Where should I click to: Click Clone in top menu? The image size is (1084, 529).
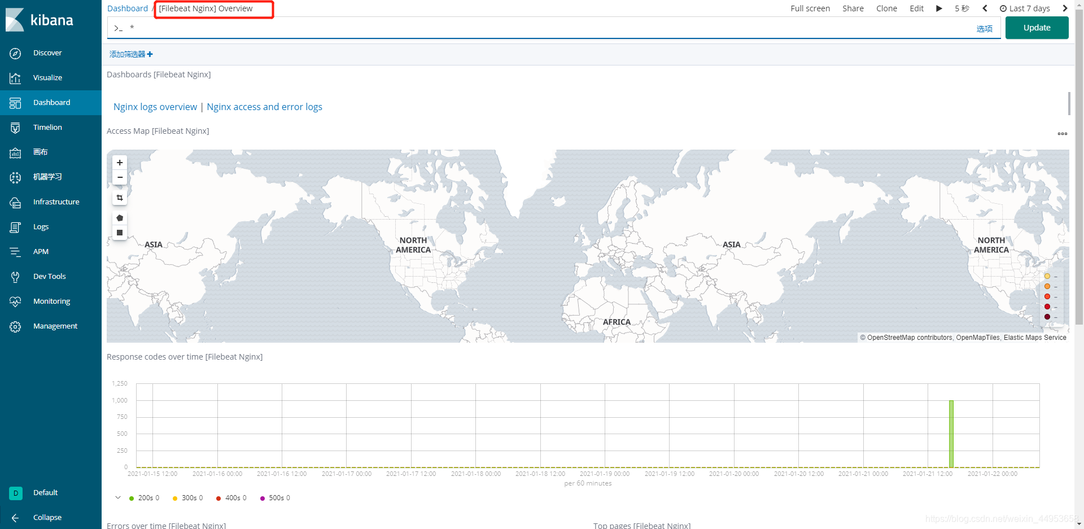(886, 8)
